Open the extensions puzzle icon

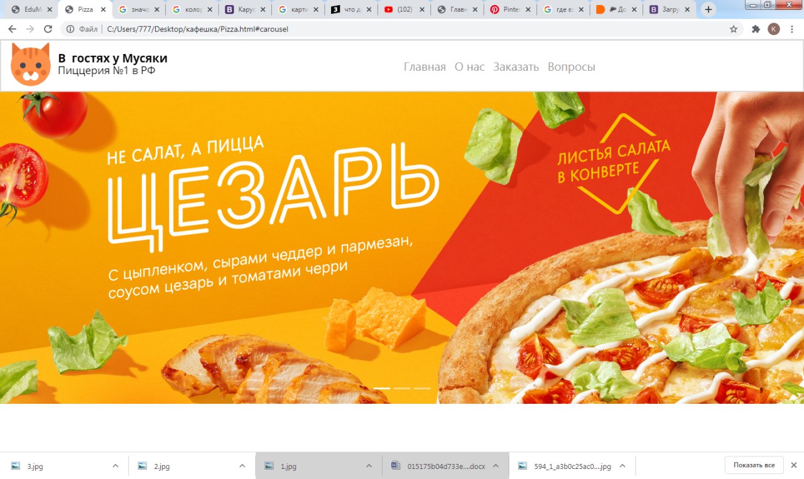pyautogui.click(x=756, y=29)
